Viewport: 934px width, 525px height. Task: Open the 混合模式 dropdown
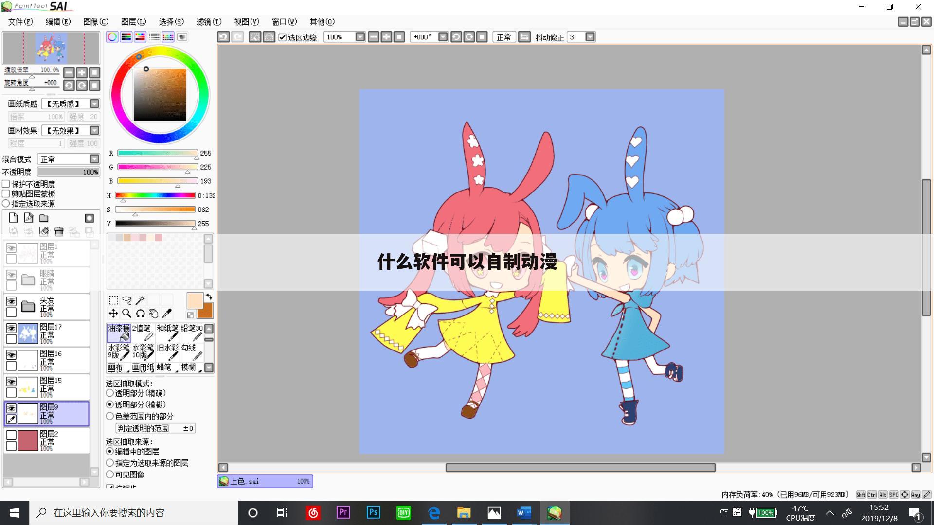click(x=94, y=159)
